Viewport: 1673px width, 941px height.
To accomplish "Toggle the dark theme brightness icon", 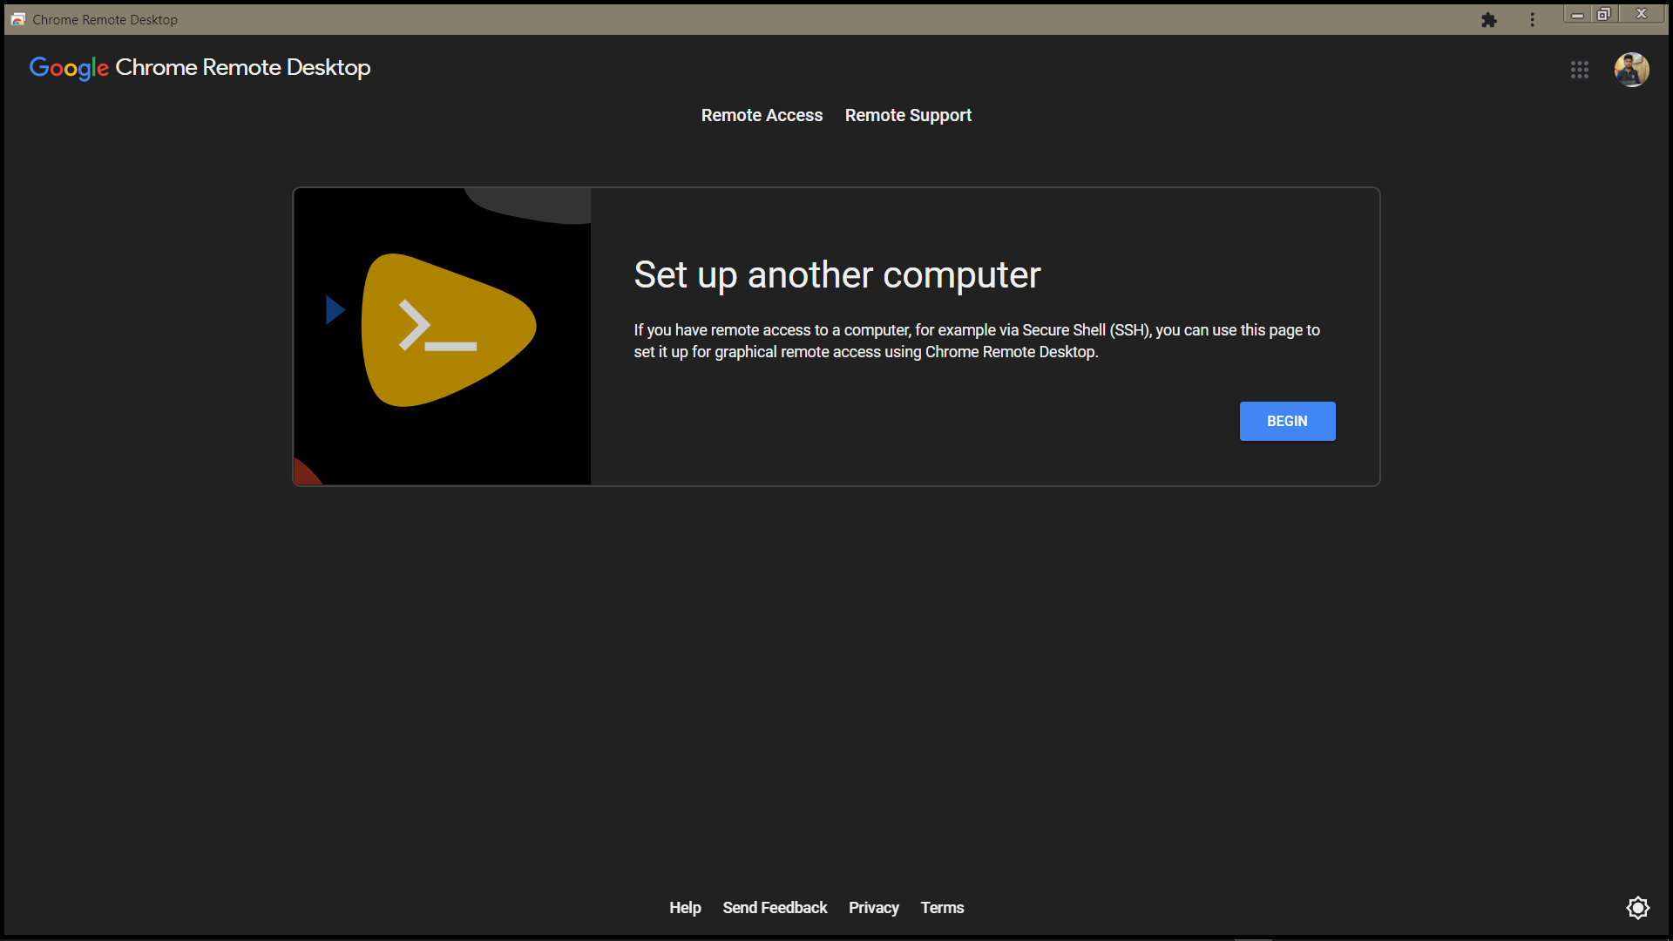I will click(1637, 908).
